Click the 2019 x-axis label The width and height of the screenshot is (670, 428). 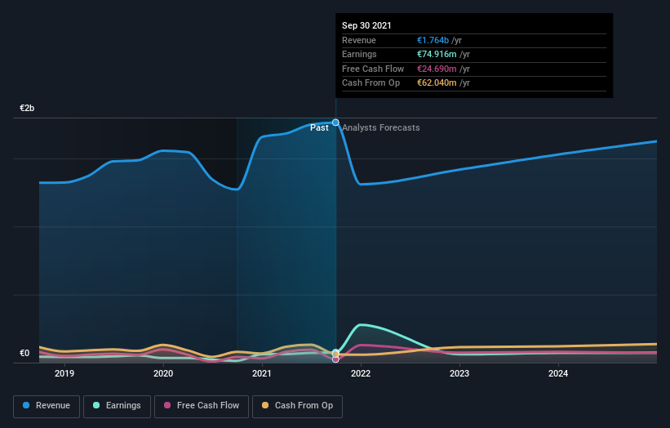[x=64, y=374]
